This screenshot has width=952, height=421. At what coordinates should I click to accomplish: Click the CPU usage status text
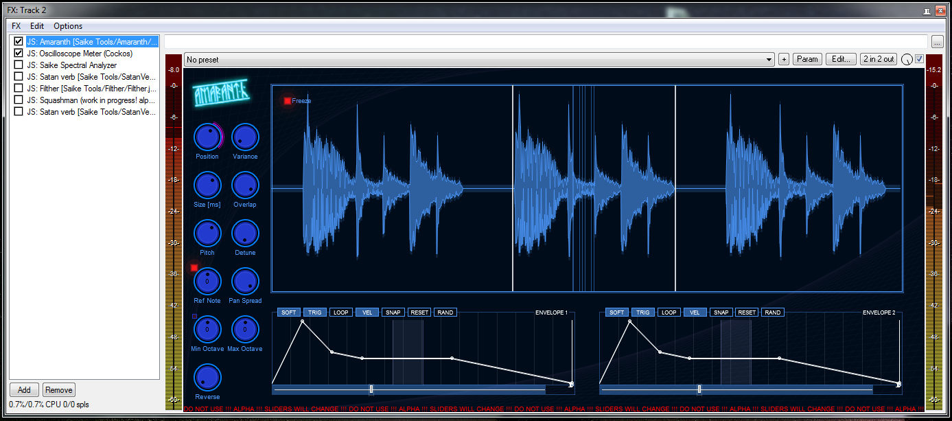click(x=49, y=405)
